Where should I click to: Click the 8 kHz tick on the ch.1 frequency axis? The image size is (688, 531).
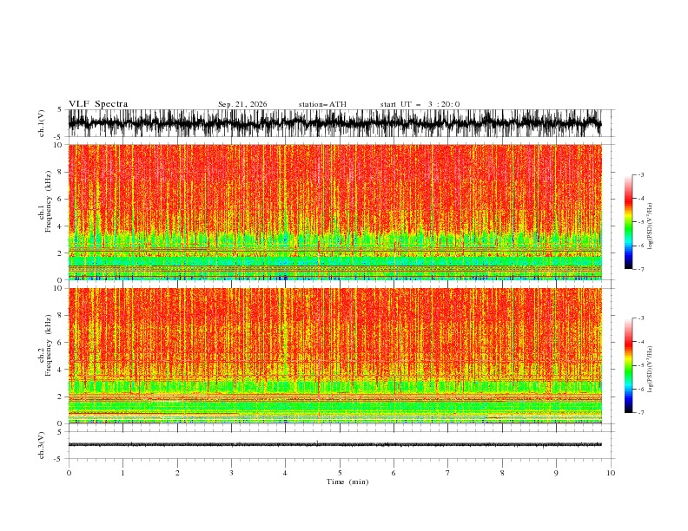click(62, 172)
